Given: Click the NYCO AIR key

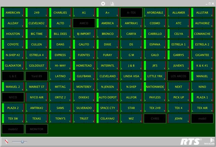Looking at the screenshot, I should [37, 97].
